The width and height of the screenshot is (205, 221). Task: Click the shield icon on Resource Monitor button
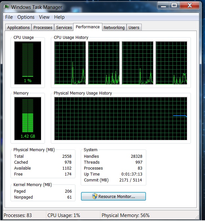[95, 196]
